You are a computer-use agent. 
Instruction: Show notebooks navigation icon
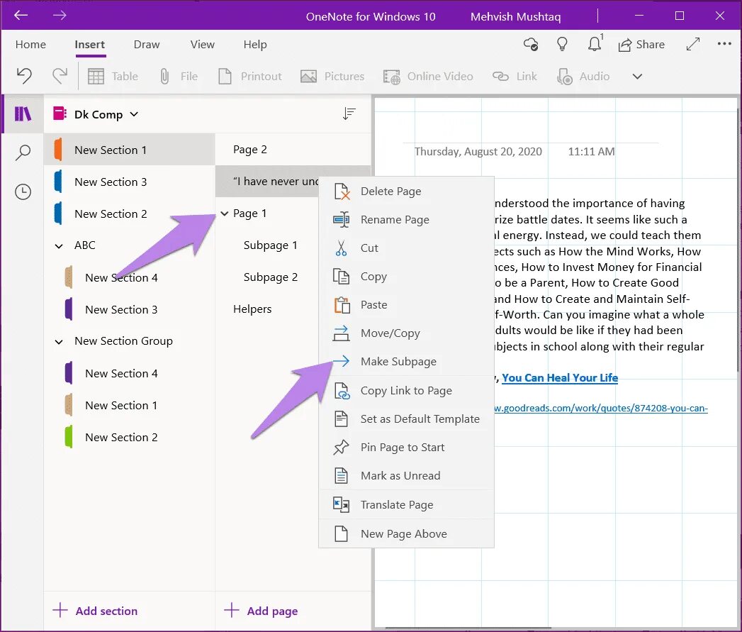click(x=23, y=113)
